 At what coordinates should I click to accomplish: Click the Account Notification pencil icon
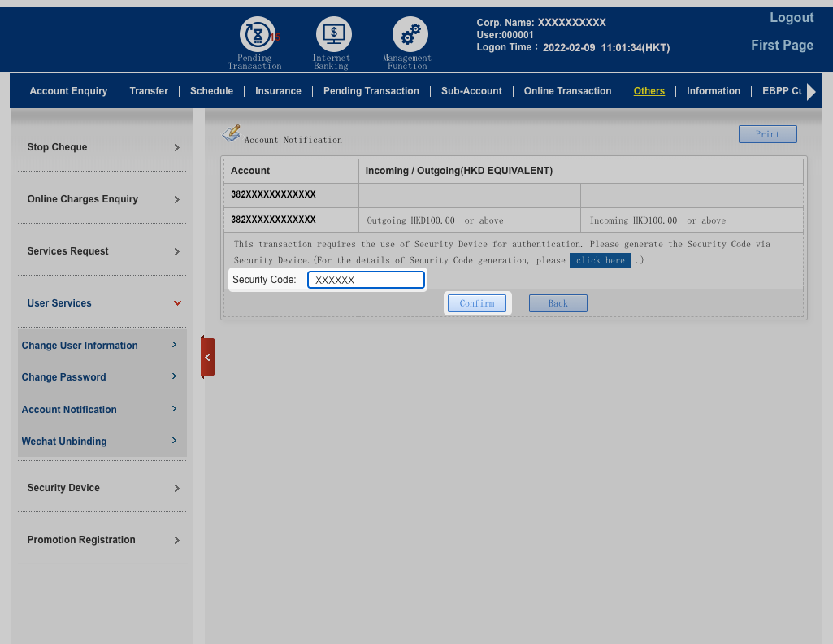click(232, 133)
